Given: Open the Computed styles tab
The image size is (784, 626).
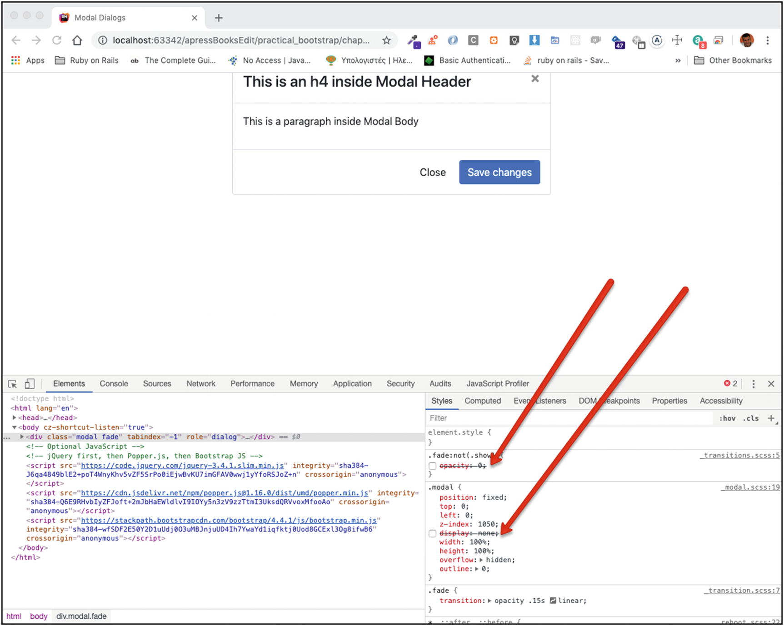Looking at the screenshot, I should [482, 401].
